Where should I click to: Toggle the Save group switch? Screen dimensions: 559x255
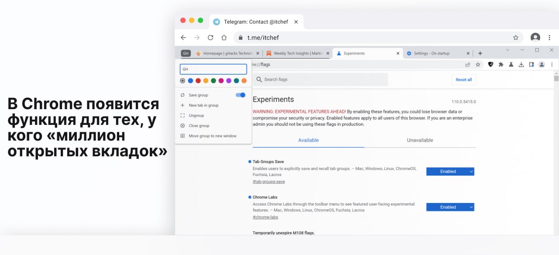click(241, 95)
